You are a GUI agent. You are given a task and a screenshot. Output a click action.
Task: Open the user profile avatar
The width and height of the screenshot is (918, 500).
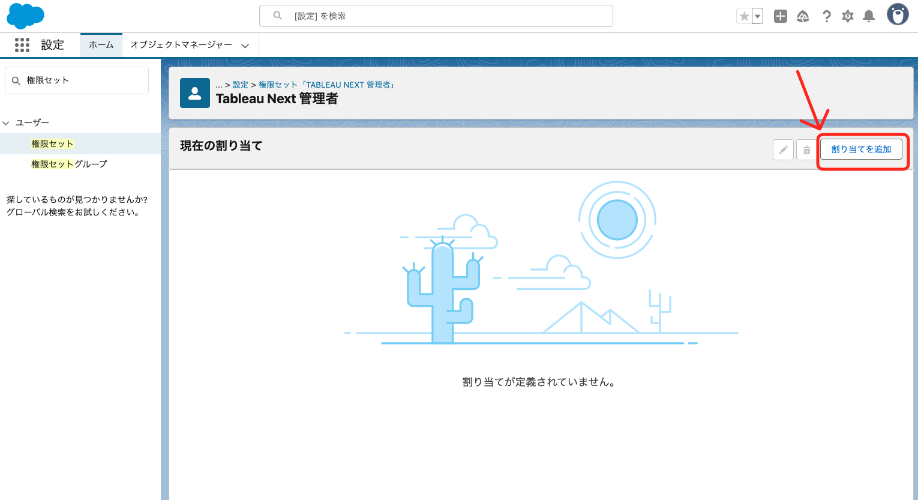point(898,15)
